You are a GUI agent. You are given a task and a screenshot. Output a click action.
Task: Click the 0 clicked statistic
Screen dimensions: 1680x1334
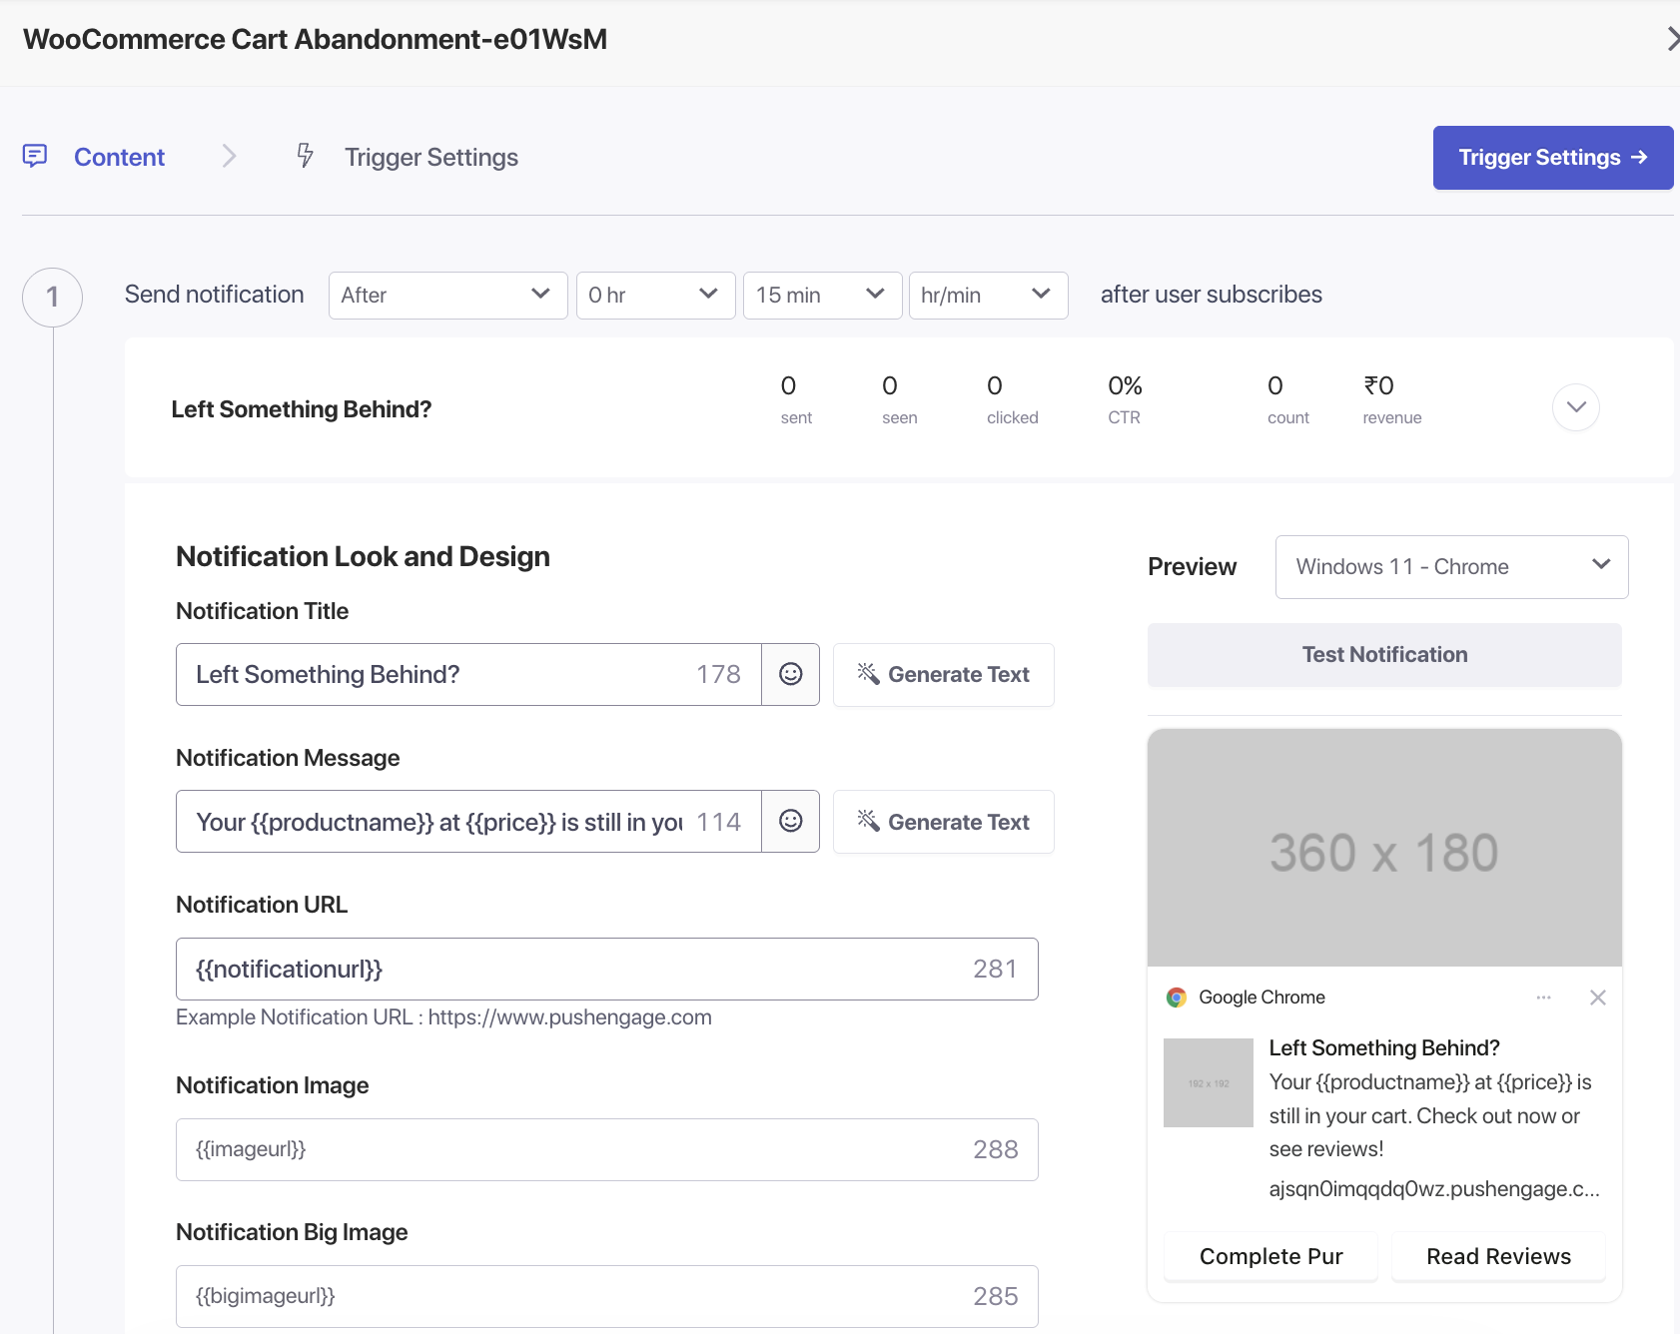[1012, 399]
